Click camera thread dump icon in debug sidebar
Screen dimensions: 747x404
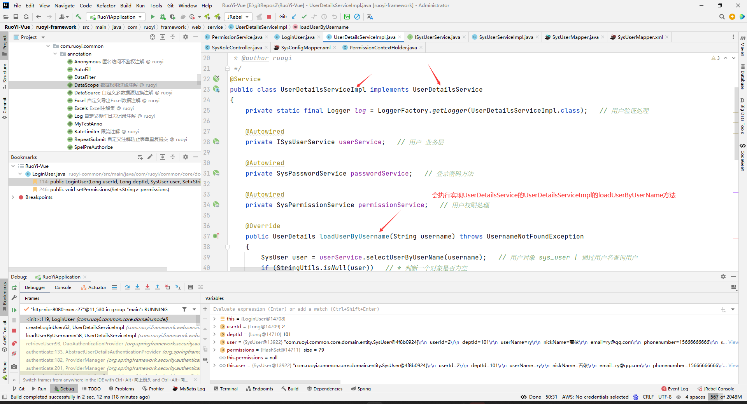coord(14,366)
